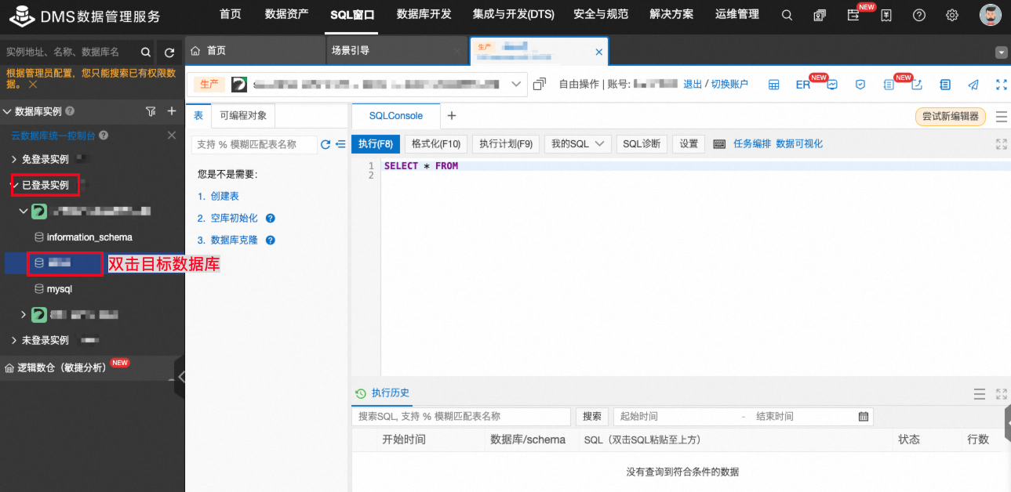The image size is (1011, 492).
Task: Click the keyboard shortcuts icon
Action: pos(718,143)
